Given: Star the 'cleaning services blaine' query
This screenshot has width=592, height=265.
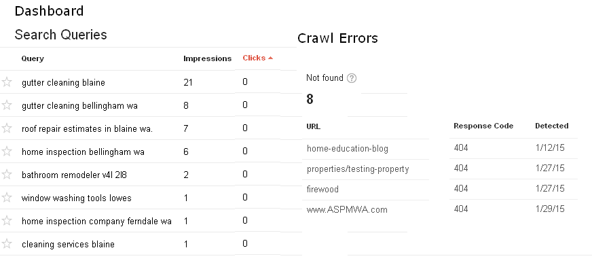Looking at the screenshot, I should pyautogui.click(x=7, y=243).
